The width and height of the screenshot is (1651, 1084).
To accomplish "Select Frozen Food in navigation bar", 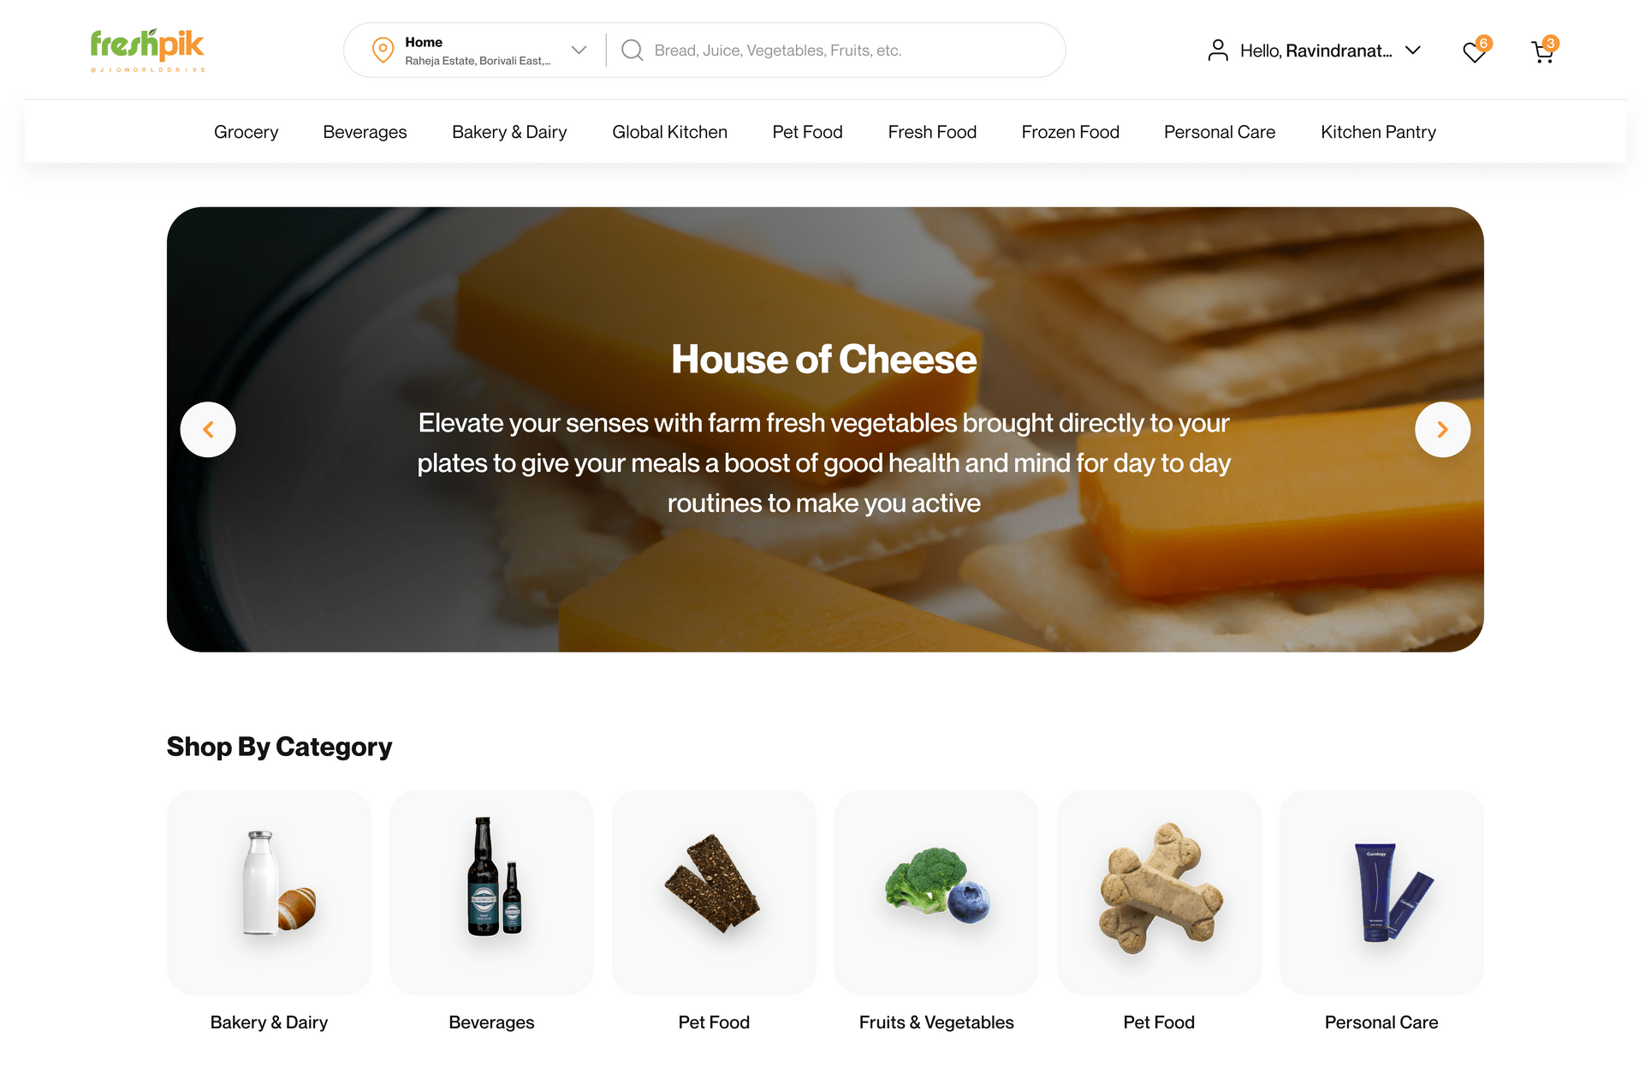I will [x=1070, y=132].
